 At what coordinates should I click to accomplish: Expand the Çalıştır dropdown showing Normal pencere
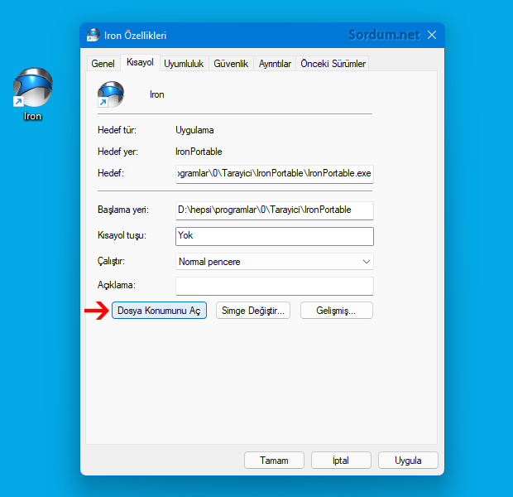(275, 262)
